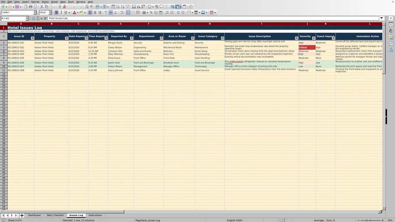This screenshot has height=222, width=395.
Task: Open Issue ID column filter dropdown
Action: [32, 38]
